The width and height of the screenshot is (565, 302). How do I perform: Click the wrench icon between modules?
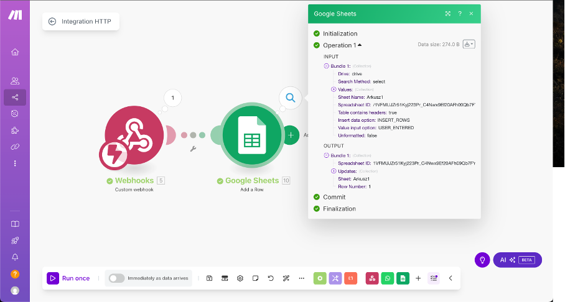(193, 149)
